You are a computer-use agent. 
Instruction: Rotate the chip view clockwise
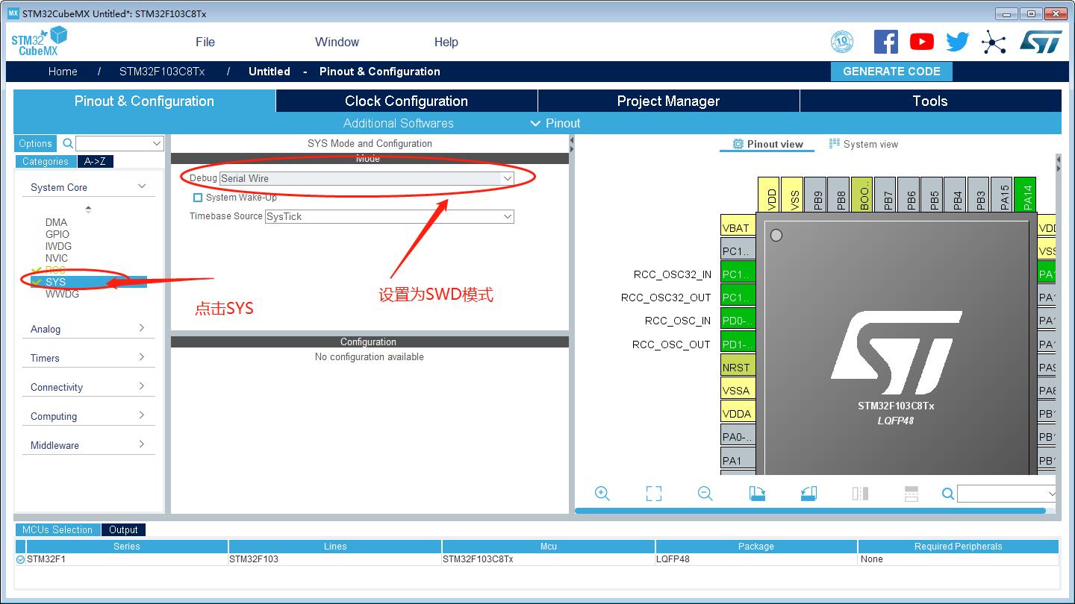[x=757, y=494]
